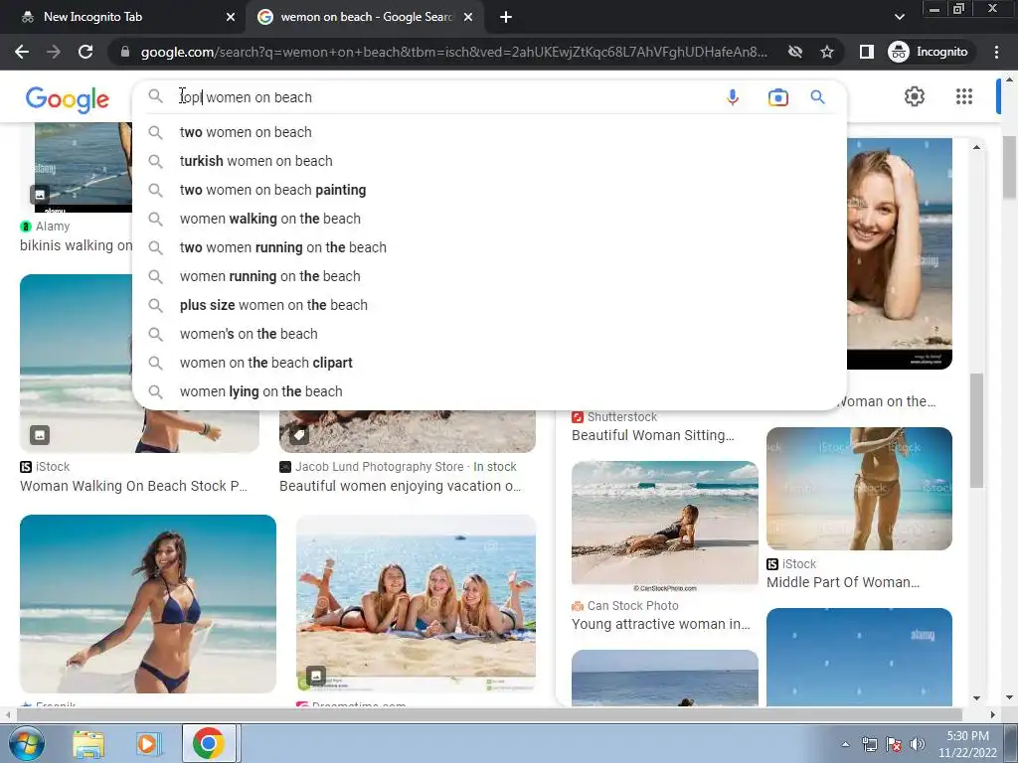Start voice search with microphone icon
Screen dimensions: 1018x763
click(x=733, y=97)
